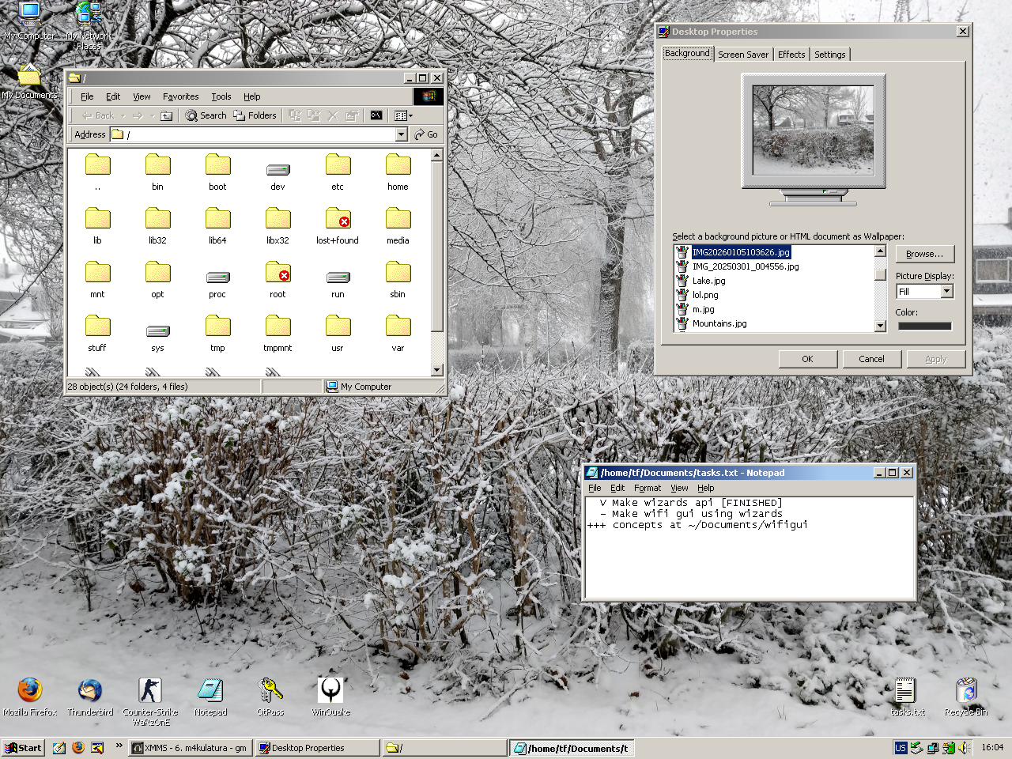Open tasks.txt desktop file
This screenshot has width=1012, height=759.
pos(906,697)
